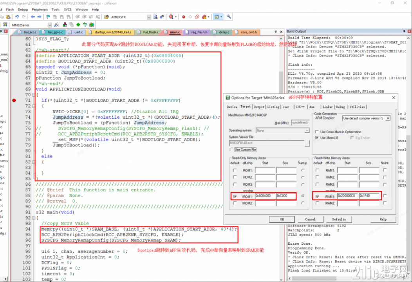
Task: Select the IROM2 startup radio button
Action: tap(303, 203)
